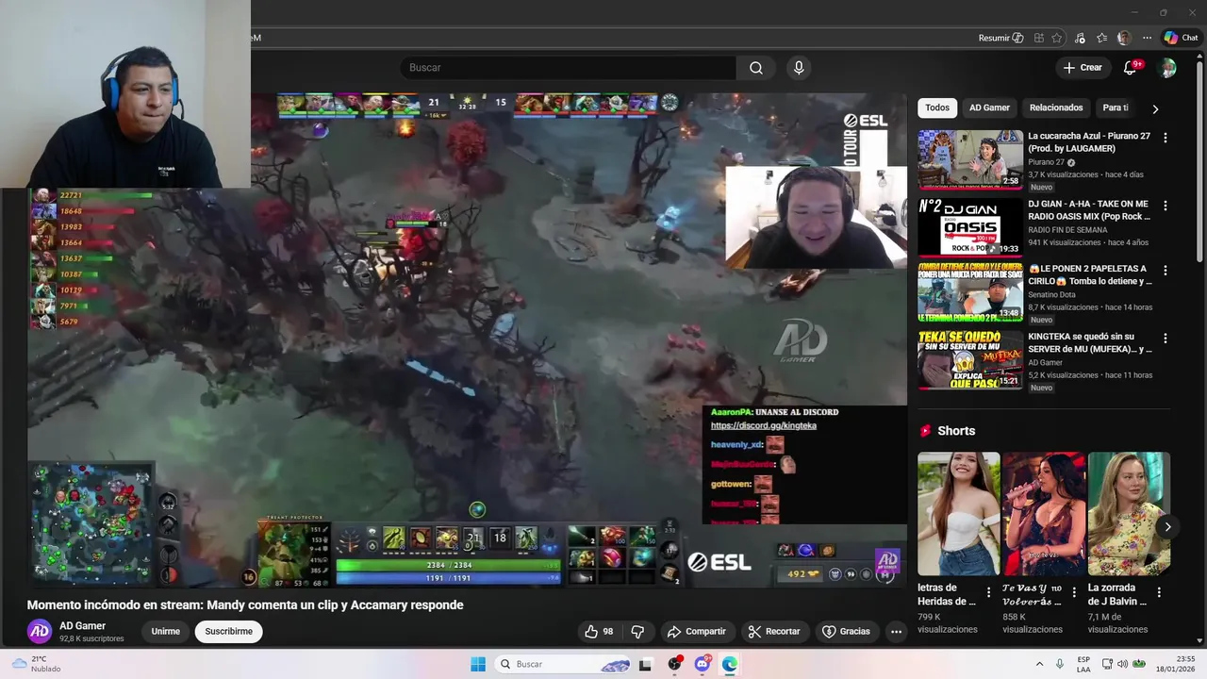The height and width of the screenshot is (679, 1207).
Task: Open the media control music note icon
Action: [1080, 38]
